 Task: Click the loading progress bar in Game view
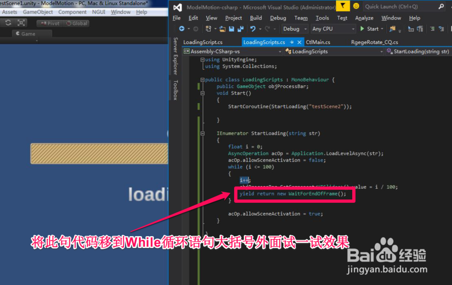pos(99,154)
